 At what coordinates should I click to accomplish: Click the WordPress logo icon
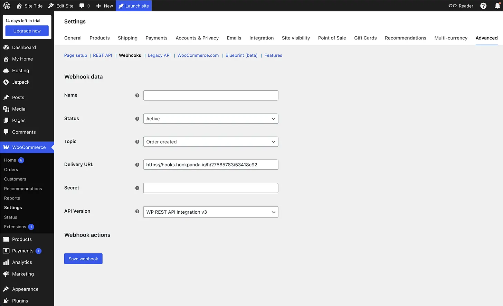(7, 6)
